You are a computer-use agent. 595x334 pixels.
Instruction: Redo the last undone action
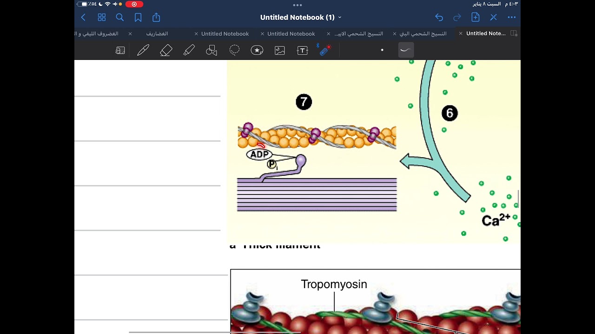tap(457, 17)
